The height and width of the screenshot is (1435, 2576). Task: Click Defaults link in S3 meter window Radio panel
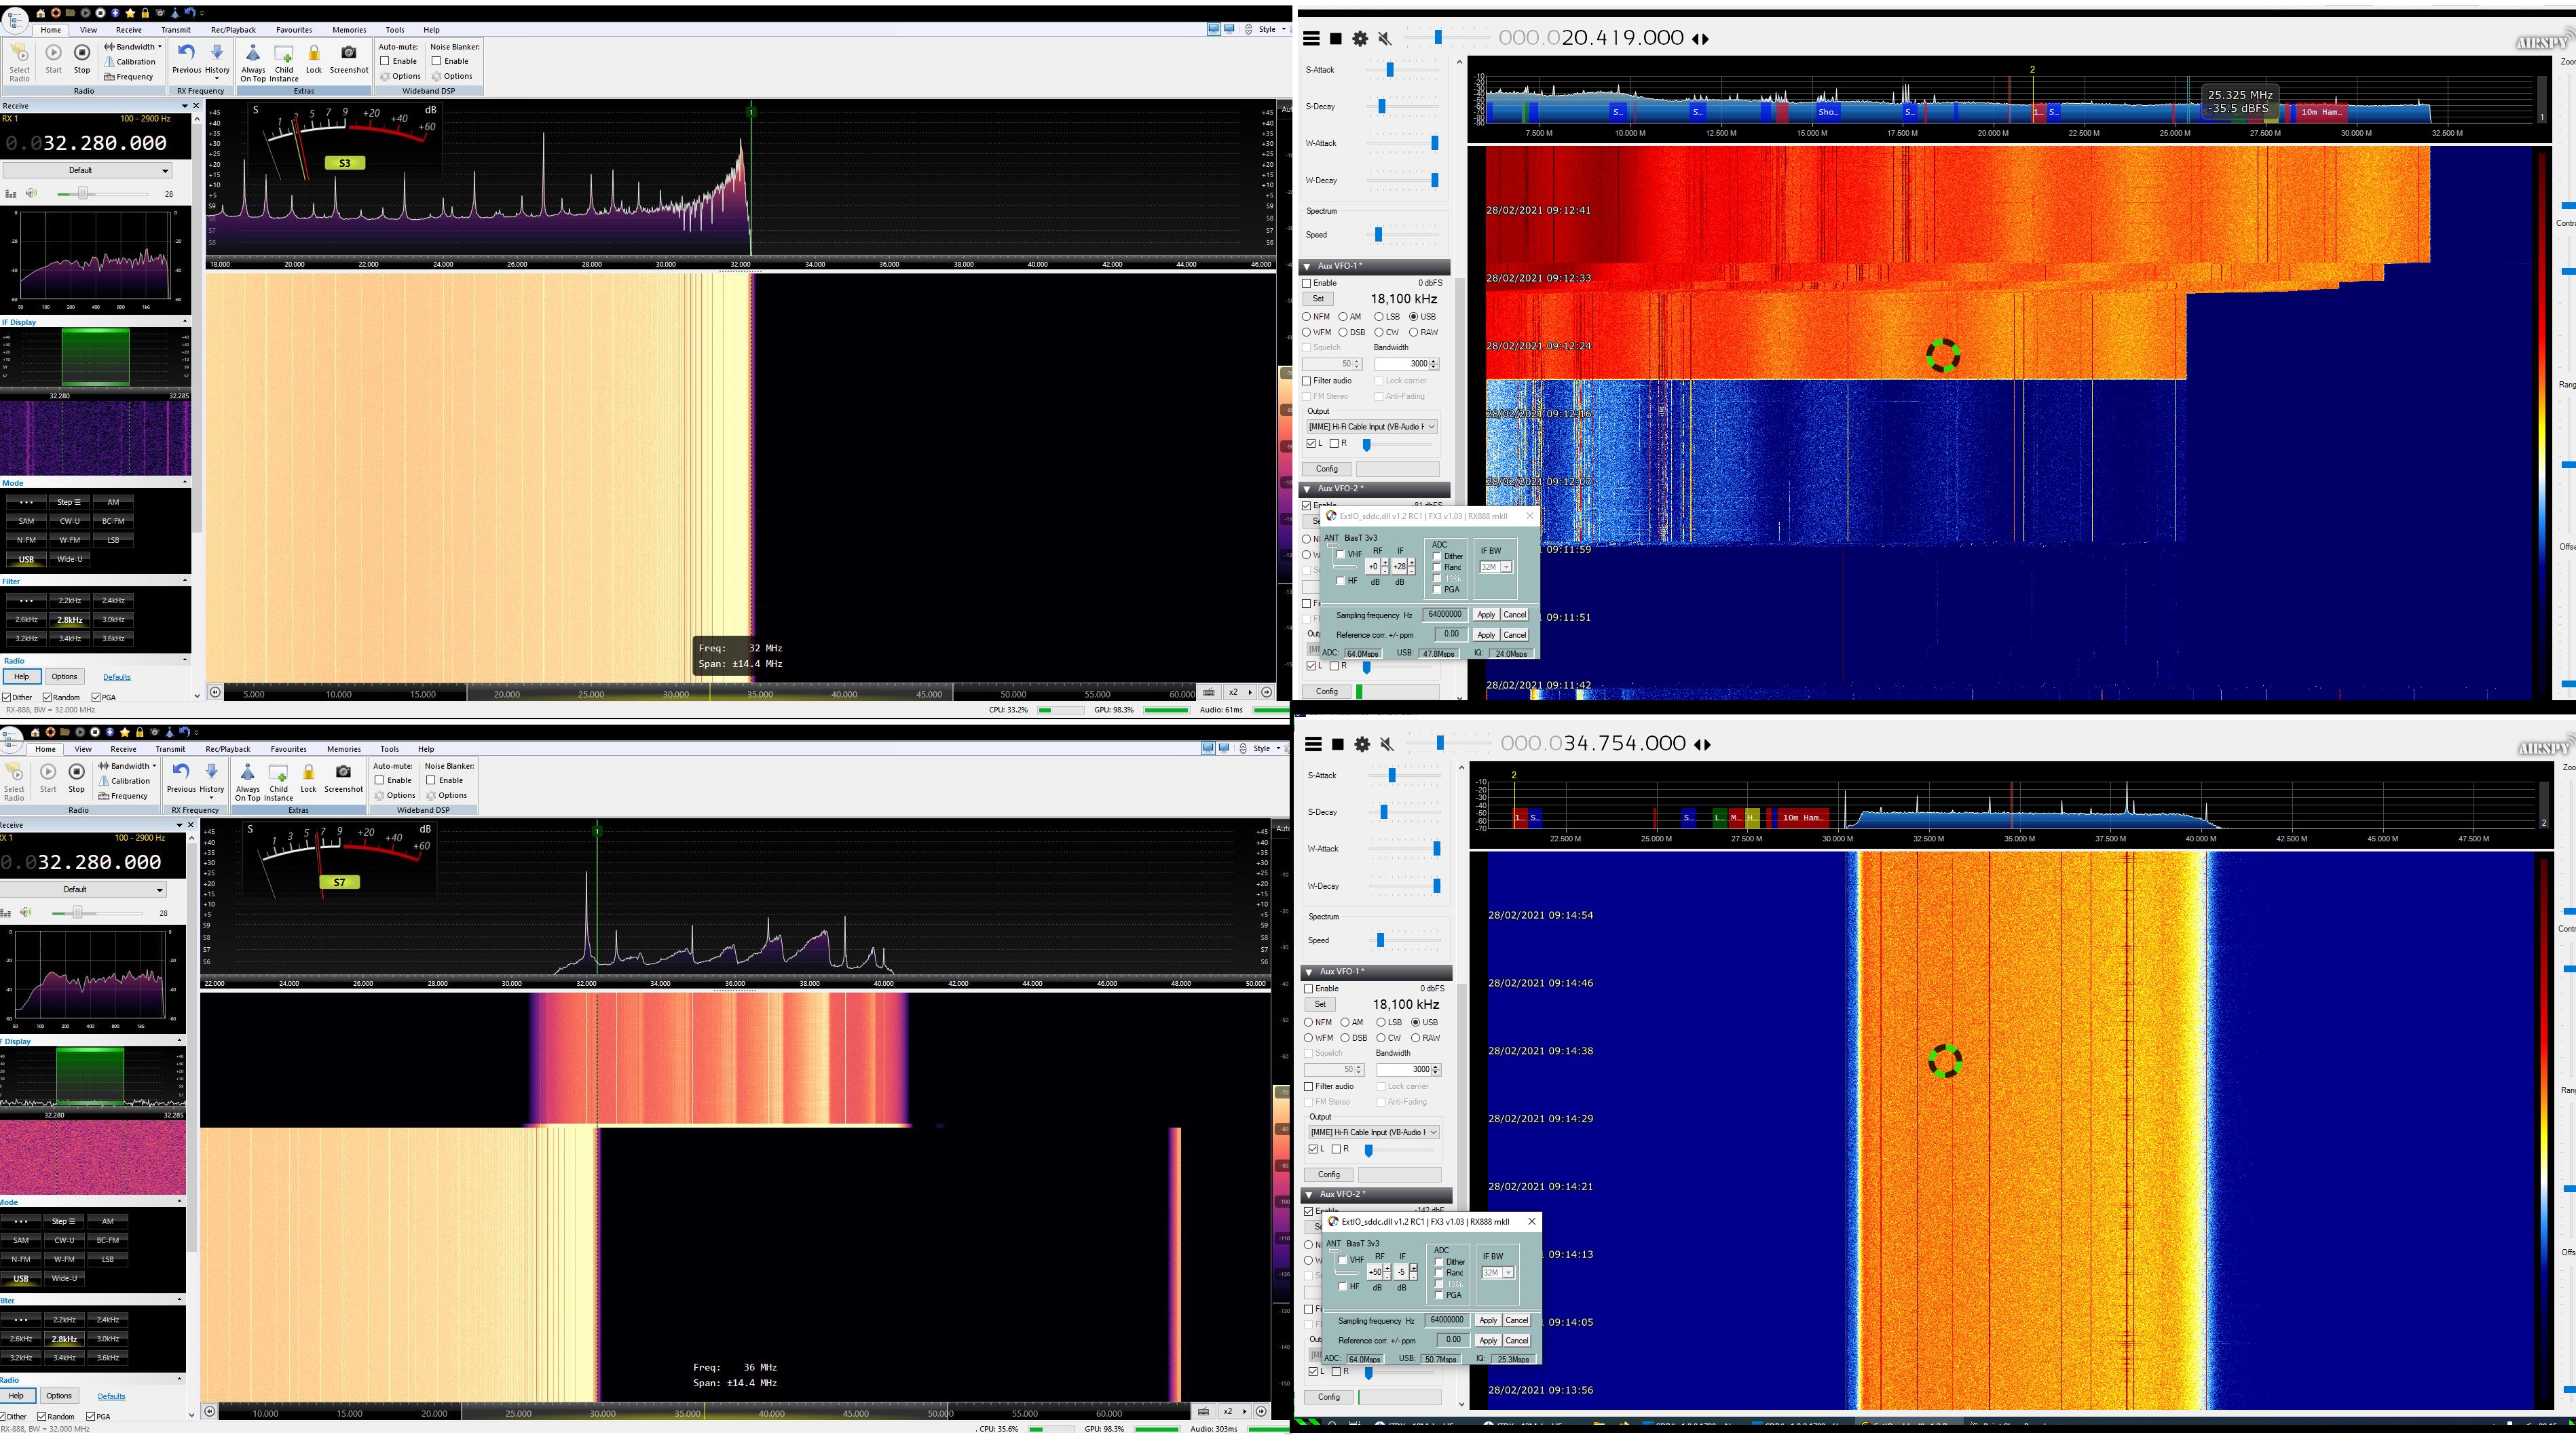coord(117,678)
